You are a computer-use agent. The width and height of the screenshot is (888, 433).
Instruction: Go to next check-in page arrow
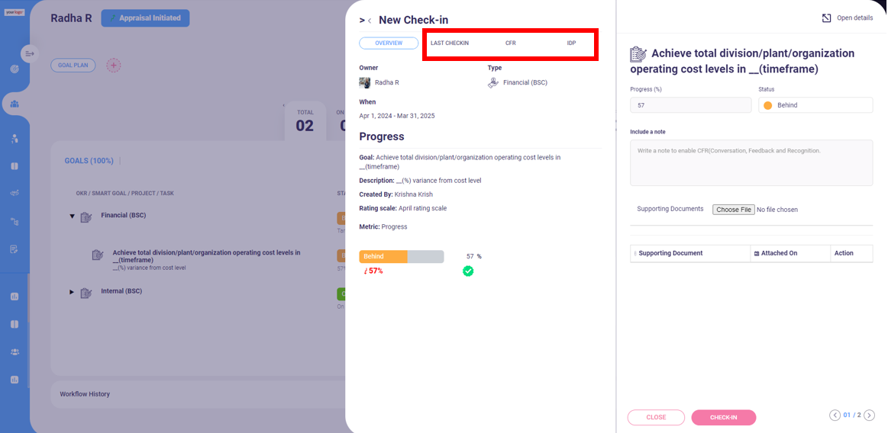coord(870,415)
